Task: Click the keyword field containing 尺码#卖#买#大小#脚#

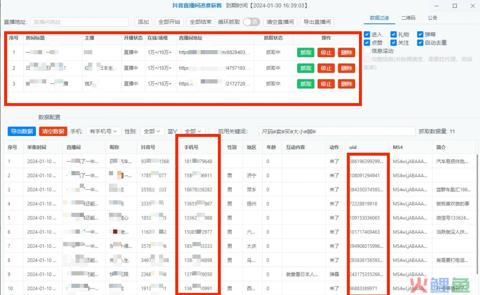Action: coord(337,131)
